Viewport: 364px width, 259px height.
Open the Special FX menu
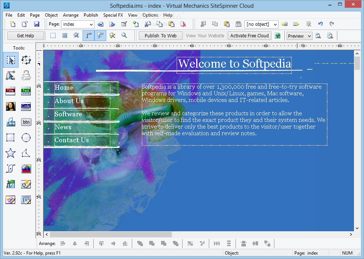(x=113, y=15)
